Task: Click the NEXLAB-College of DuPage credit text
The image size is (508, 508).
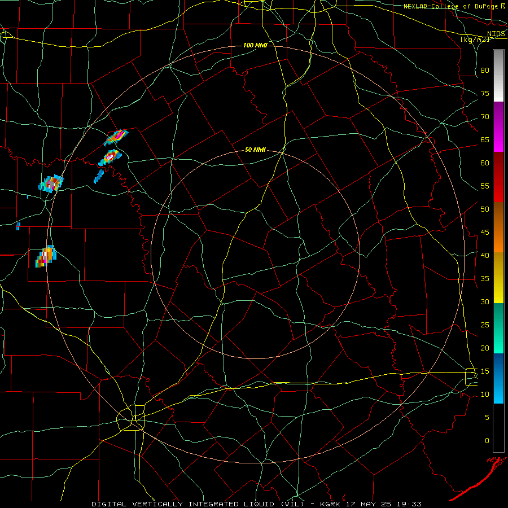Action: 450,6
